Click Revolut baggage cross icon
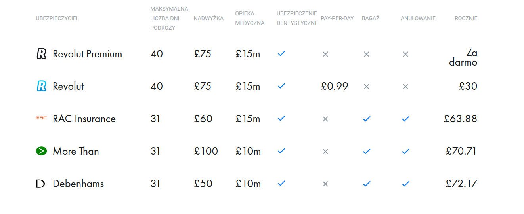Viewport: 524px width, 214px height. [x=366, y=87]
